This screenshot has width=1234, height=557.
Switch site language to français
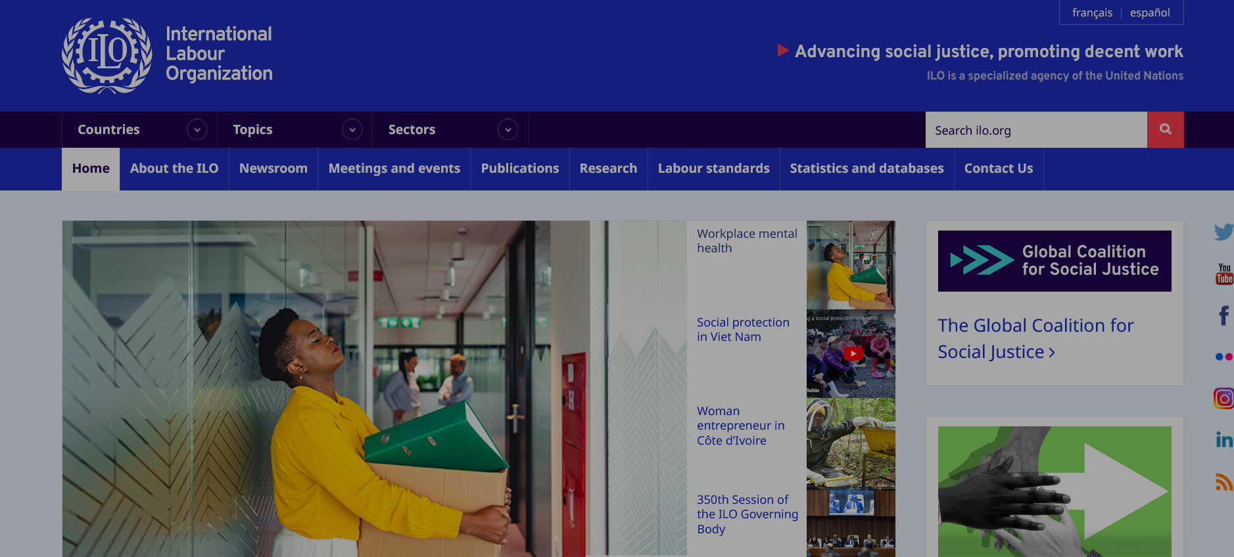point(1092,12)
